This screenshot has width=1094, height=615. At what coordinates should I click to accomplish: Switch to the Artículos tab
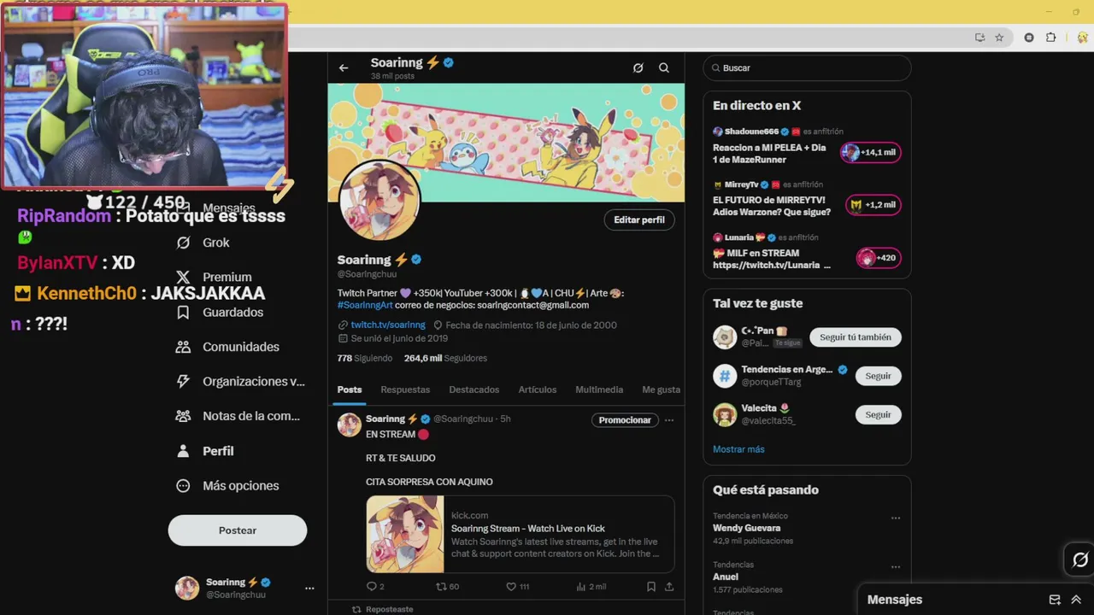[538, 389]
